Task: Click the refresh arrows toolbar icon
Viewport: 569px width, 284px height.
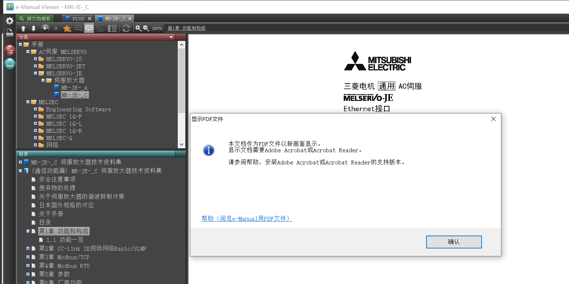Action: (x=126, y=28)
